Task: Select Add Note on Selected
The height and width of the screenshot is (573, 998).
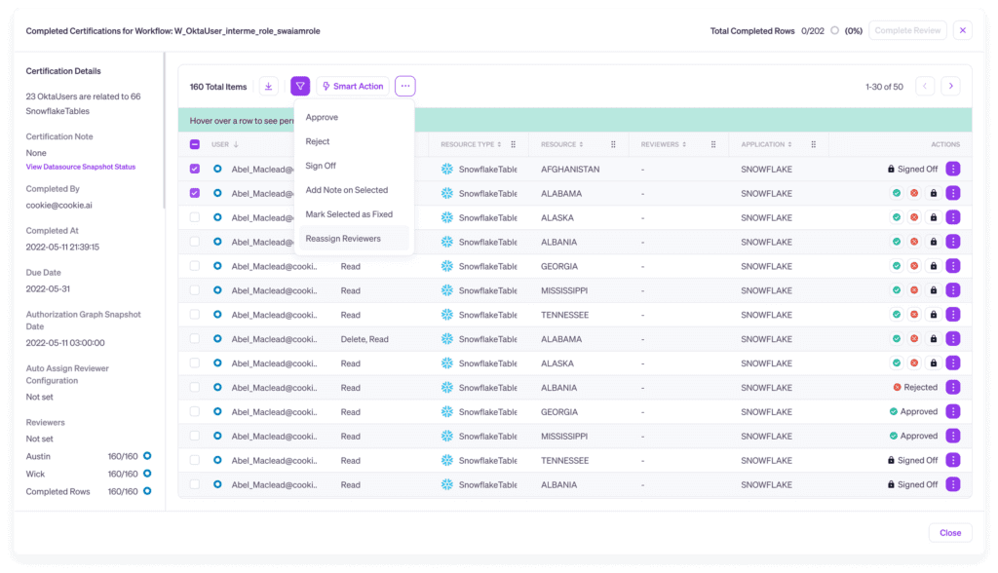Action: (354, 190)
